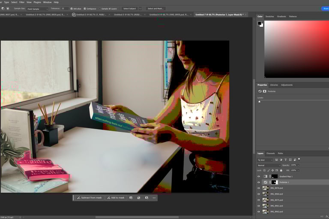Open the layer Kind filter dropdown

(265, 160)
